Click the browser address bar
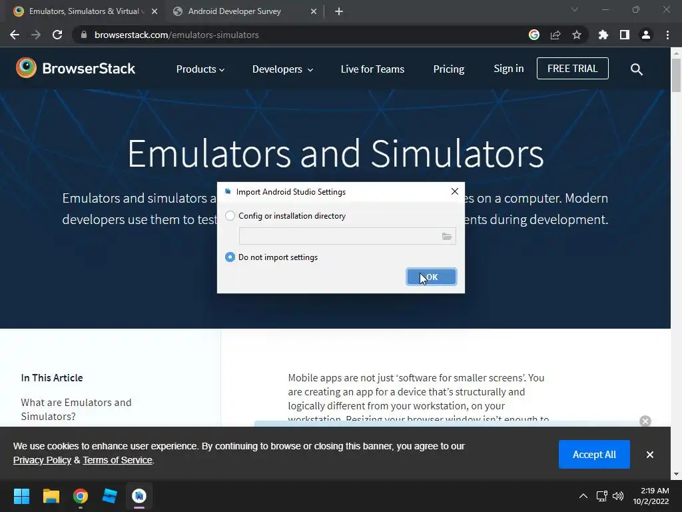 [x=304, y=35]
